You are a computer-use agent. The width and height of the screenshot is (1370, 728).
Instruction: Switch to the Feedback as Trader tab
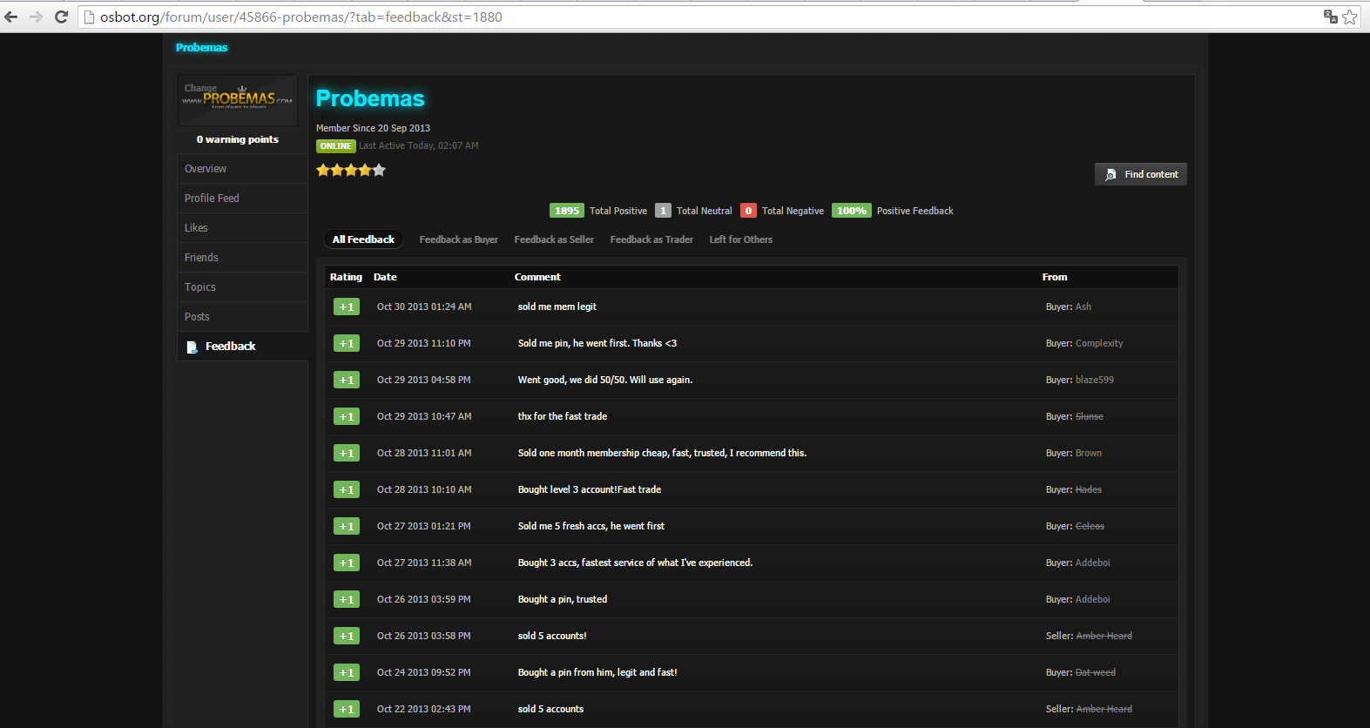[651, 239]
